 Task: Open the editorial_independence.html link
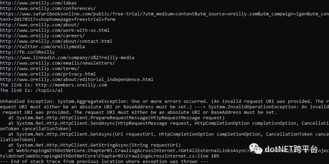(76, 79)
